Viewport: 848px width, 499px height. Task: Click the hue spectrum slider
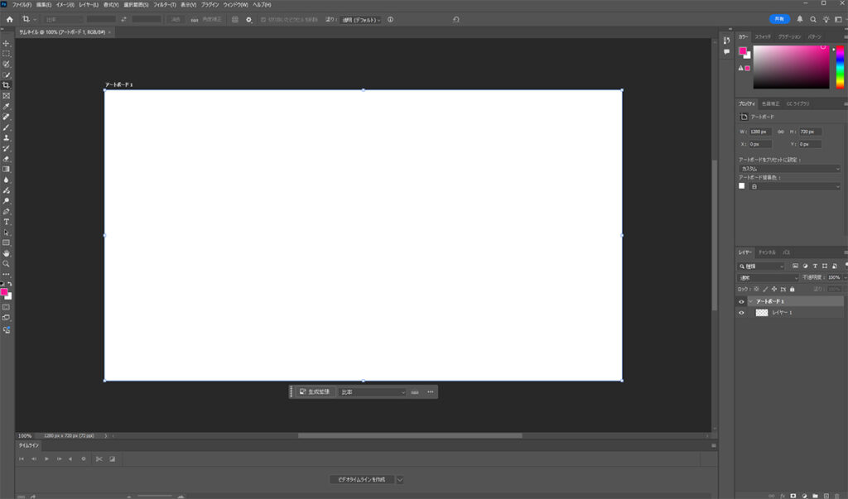point(840,67)
